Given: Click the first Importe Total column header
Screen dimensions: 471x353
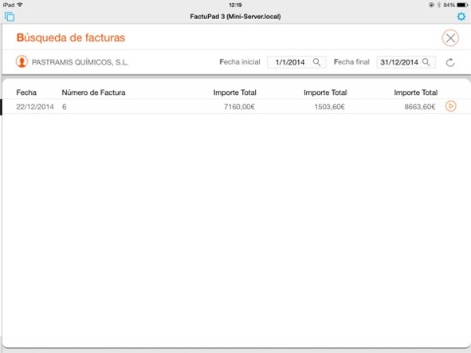Looking at the screenshot, I should 234,92.
